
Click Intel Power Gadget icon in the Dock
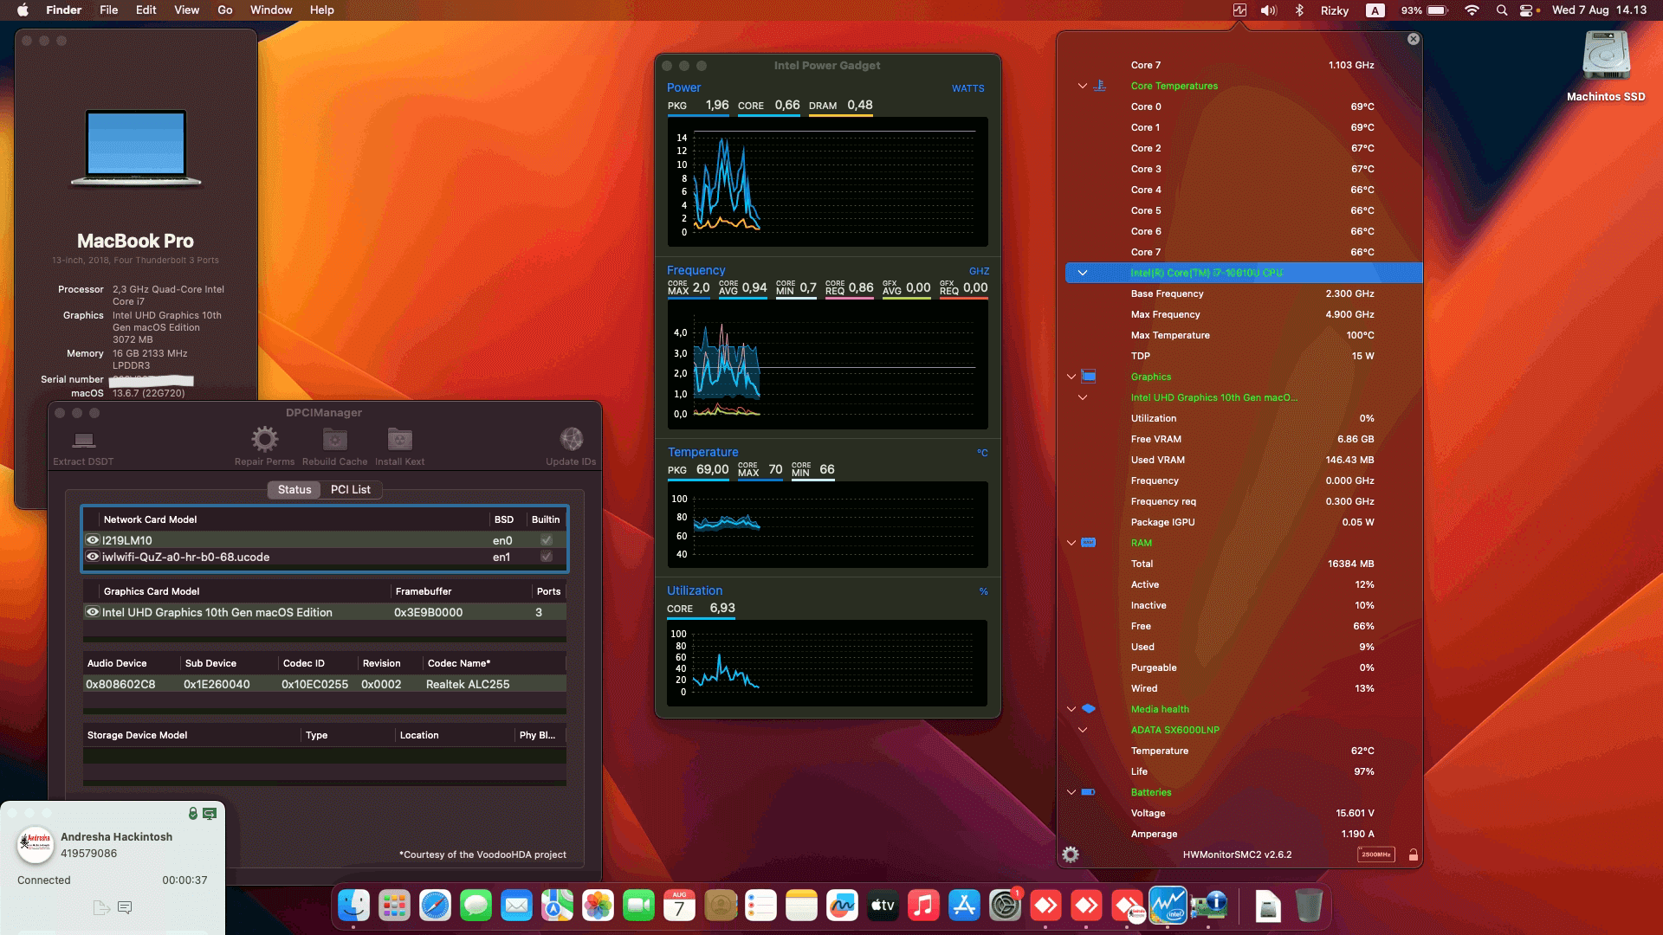click(1168, 906)
